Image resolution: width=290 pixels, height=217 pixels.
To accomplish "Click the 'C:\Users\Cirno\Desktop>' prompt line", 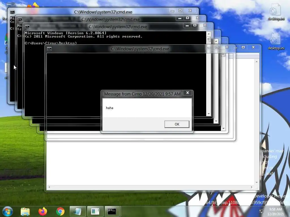I will point(51,43).
